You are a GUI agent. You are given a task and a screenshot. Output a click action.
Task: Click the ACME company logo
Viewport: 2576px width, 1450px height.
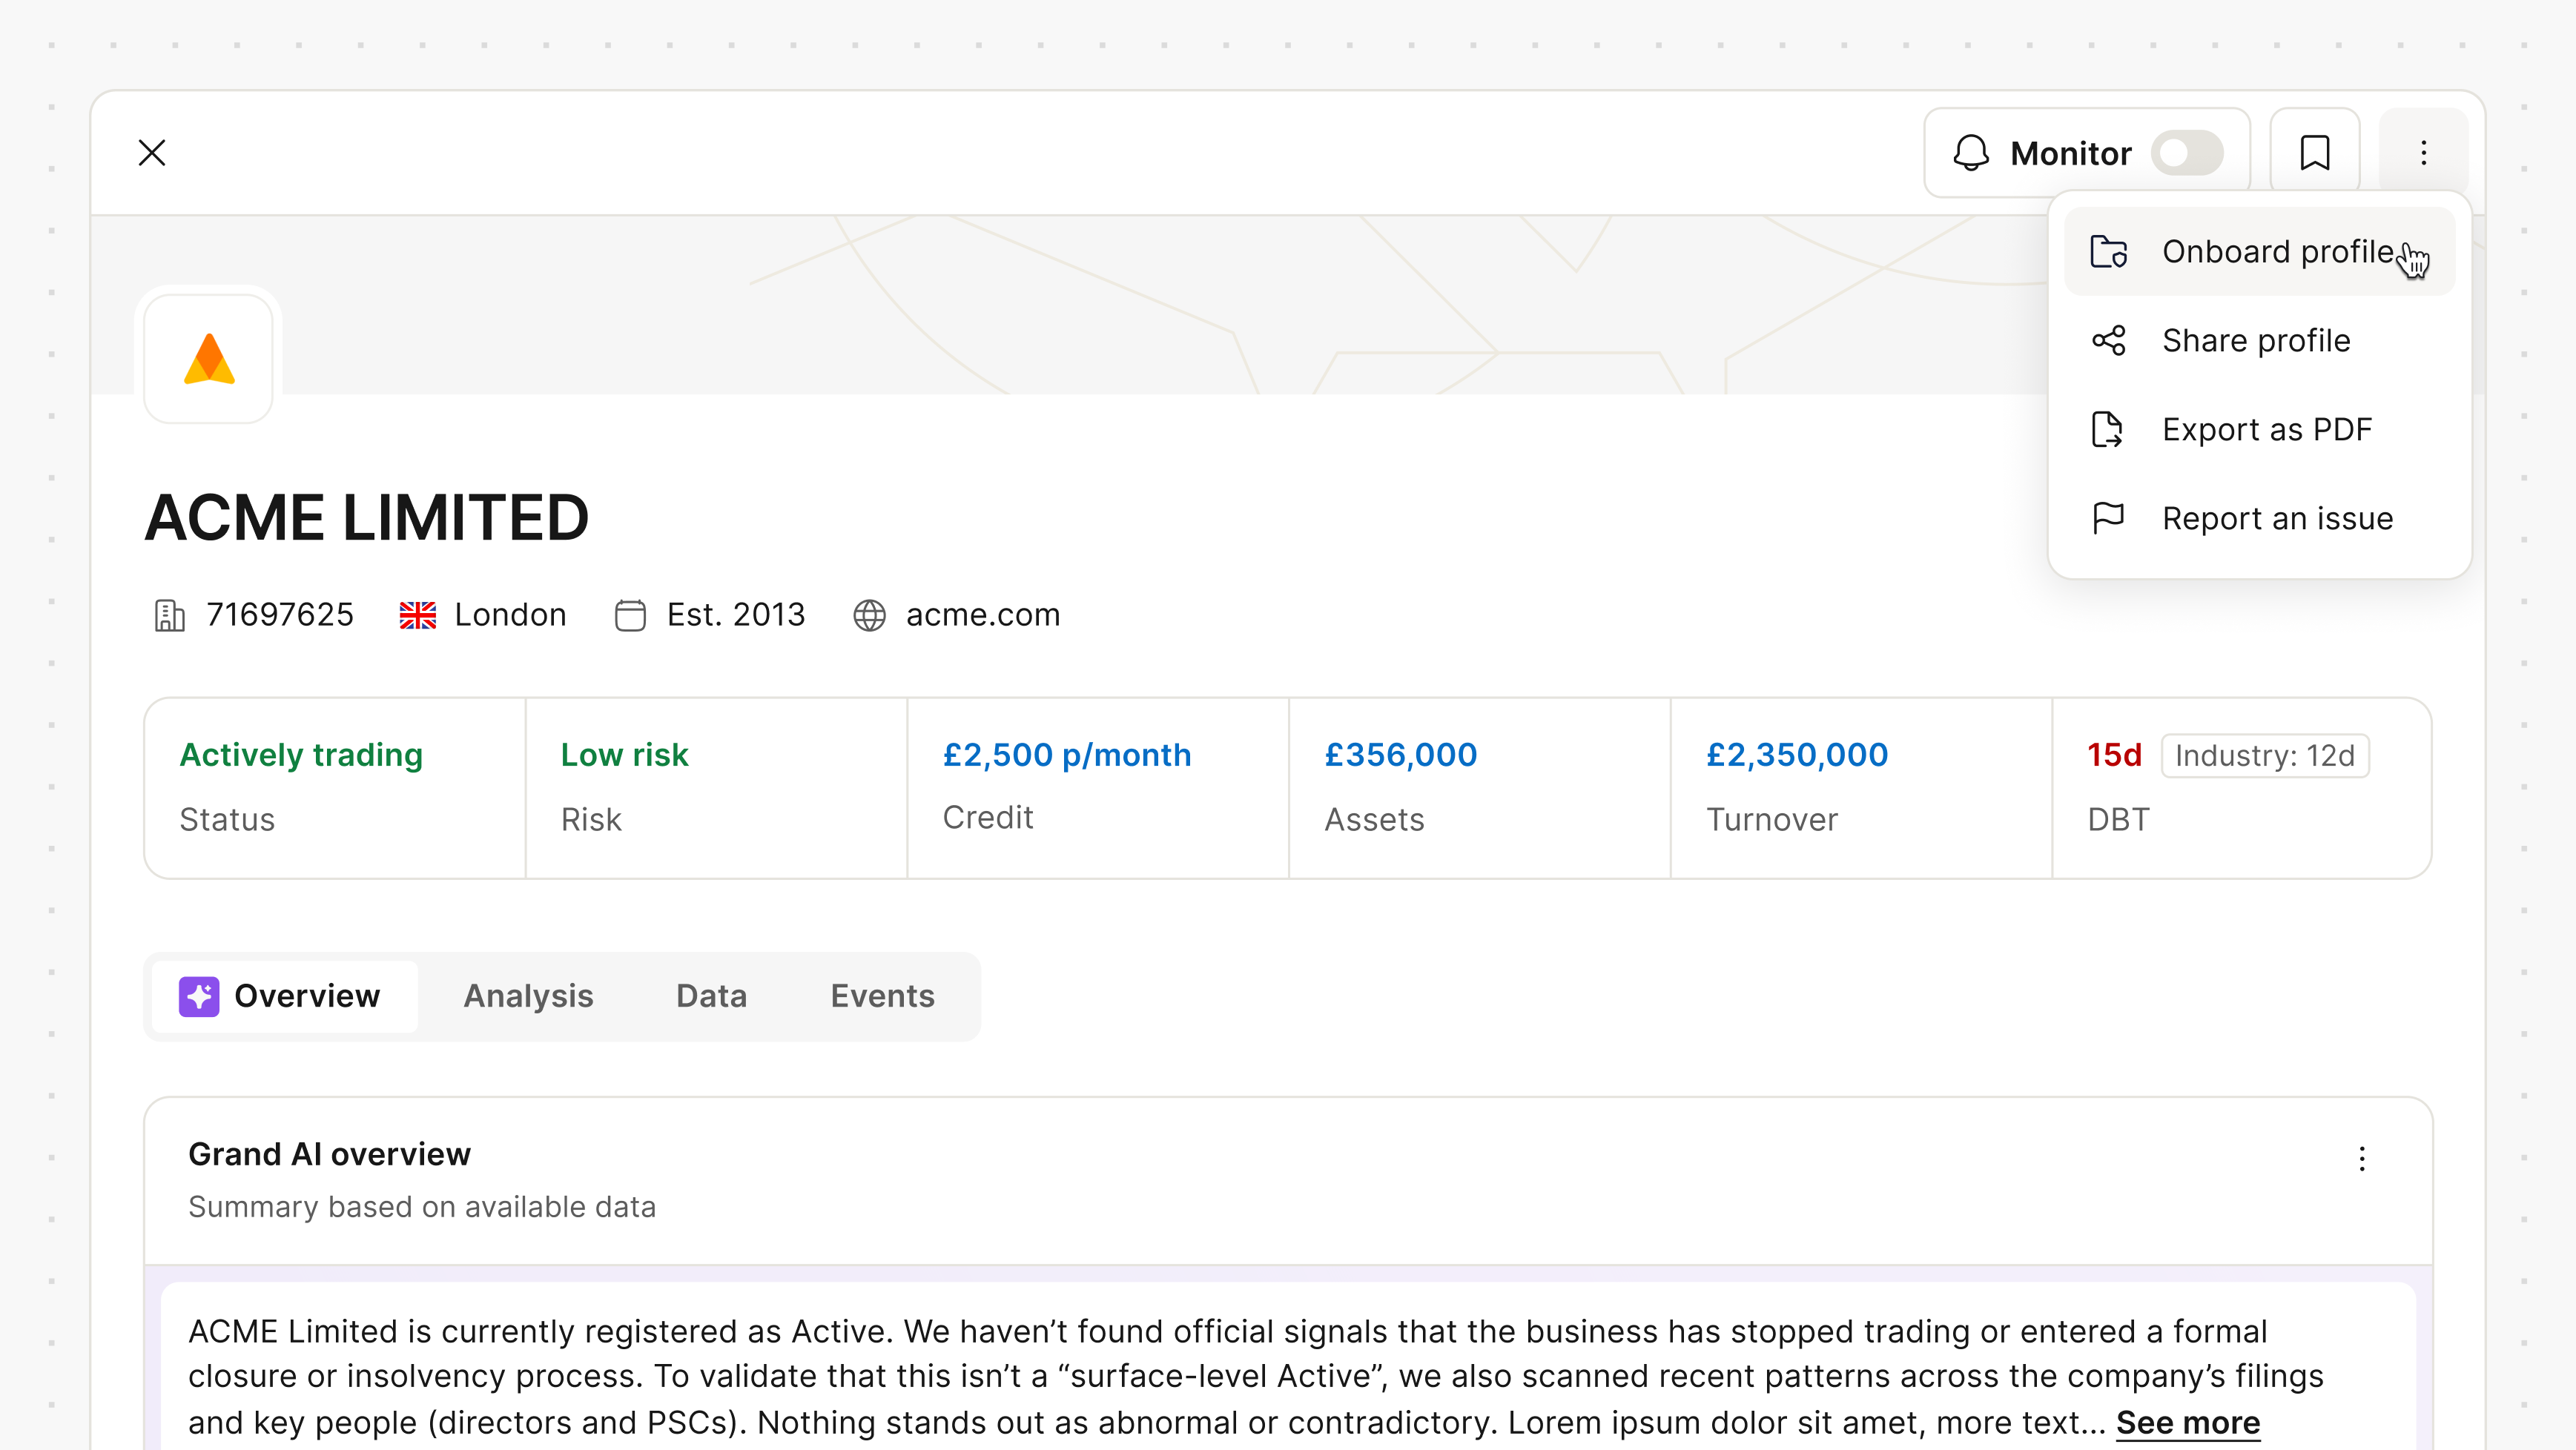pyautogui.click(x=209, y=358)
